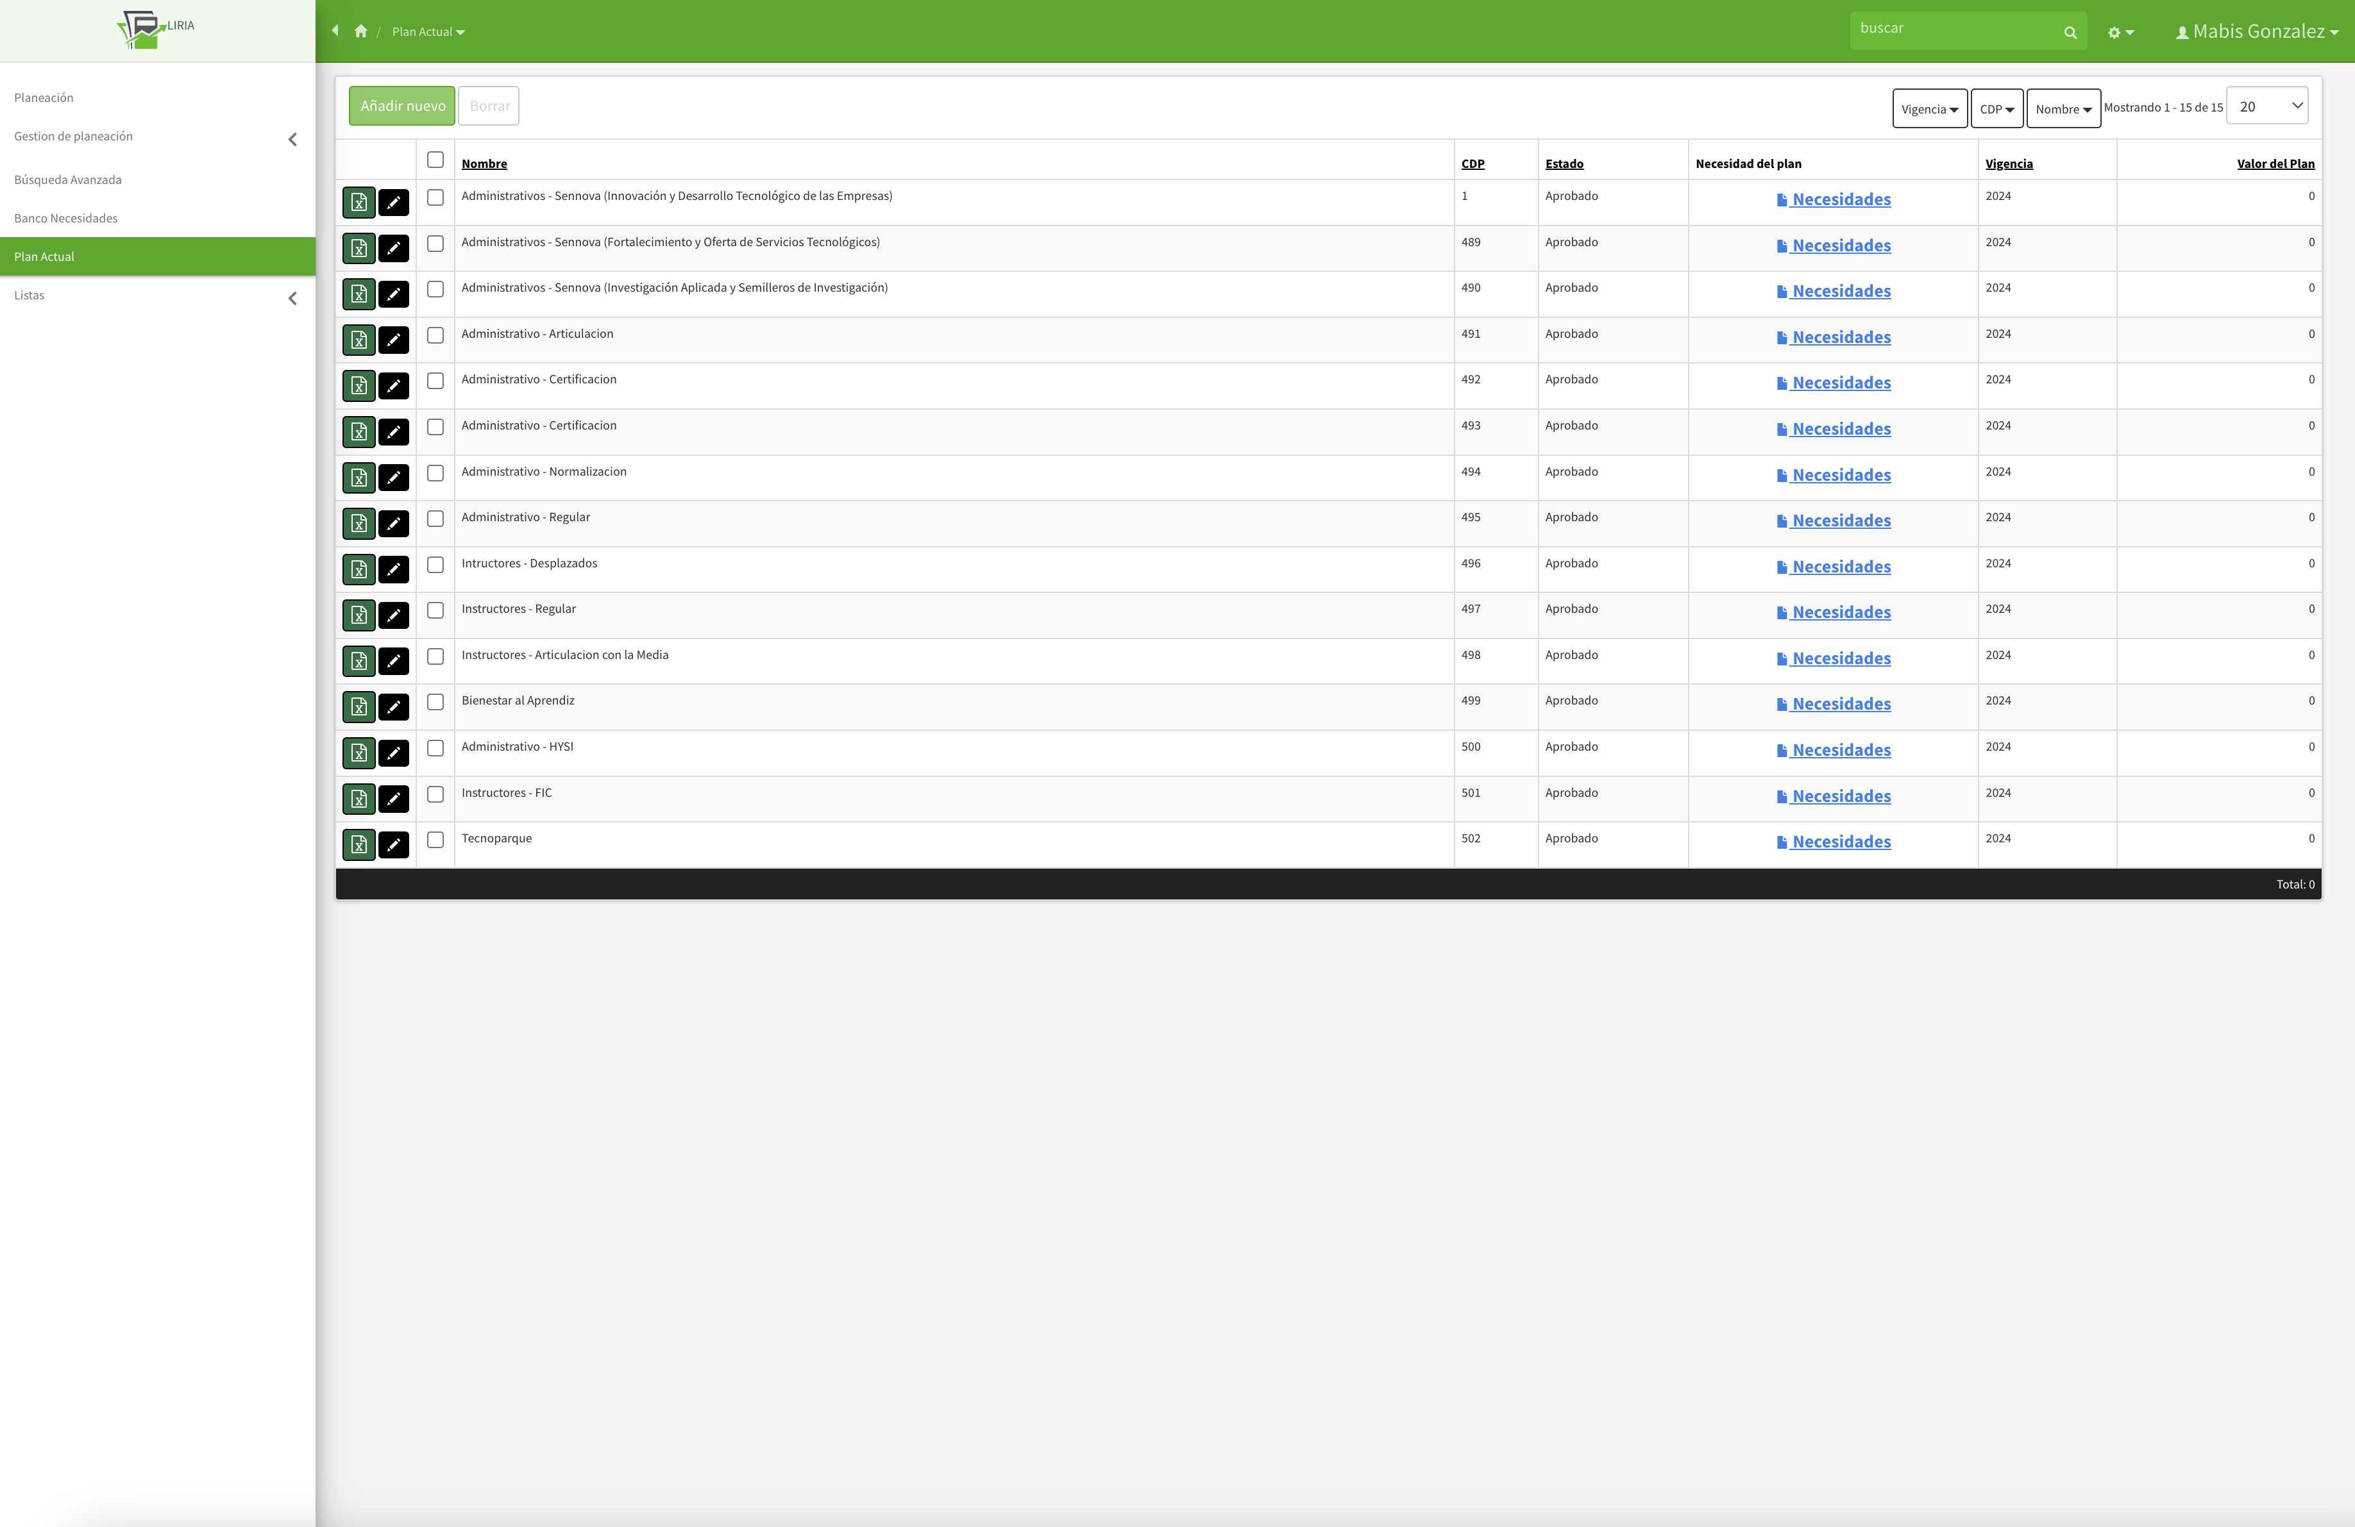Viewport: 2355px width, 1527px height.
Task: Click Excel export icon for Administrativo - Articulacion
Action: (359, 340)
